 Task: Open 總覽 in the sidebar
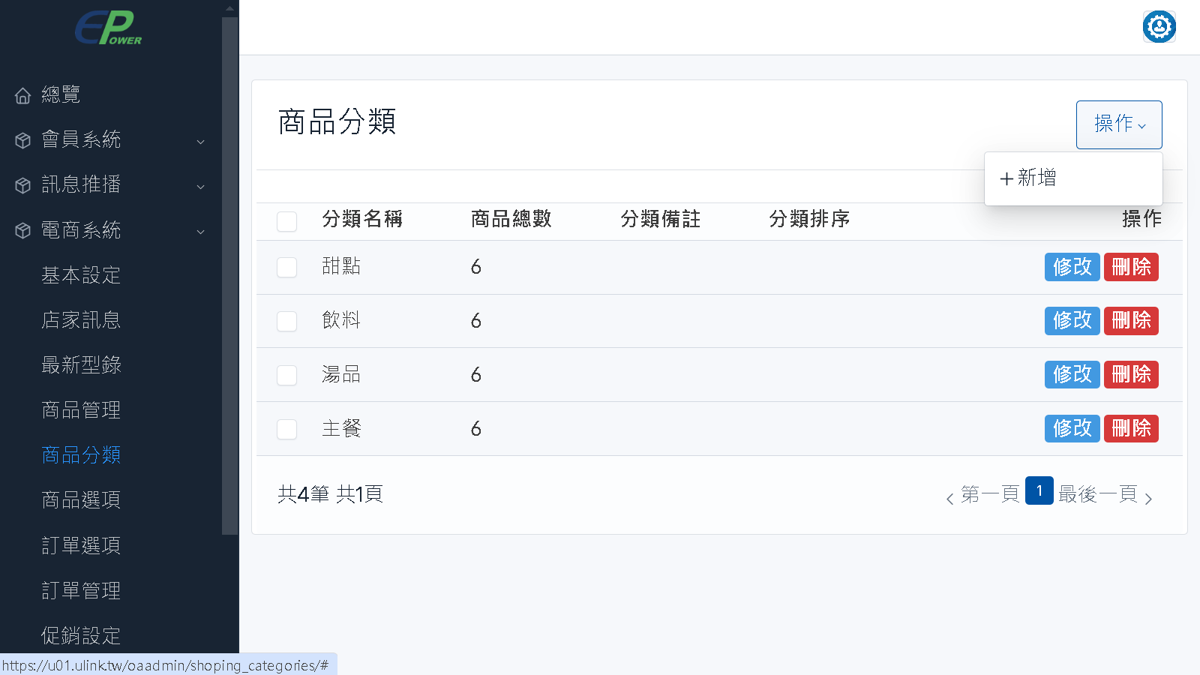(61, 94)
